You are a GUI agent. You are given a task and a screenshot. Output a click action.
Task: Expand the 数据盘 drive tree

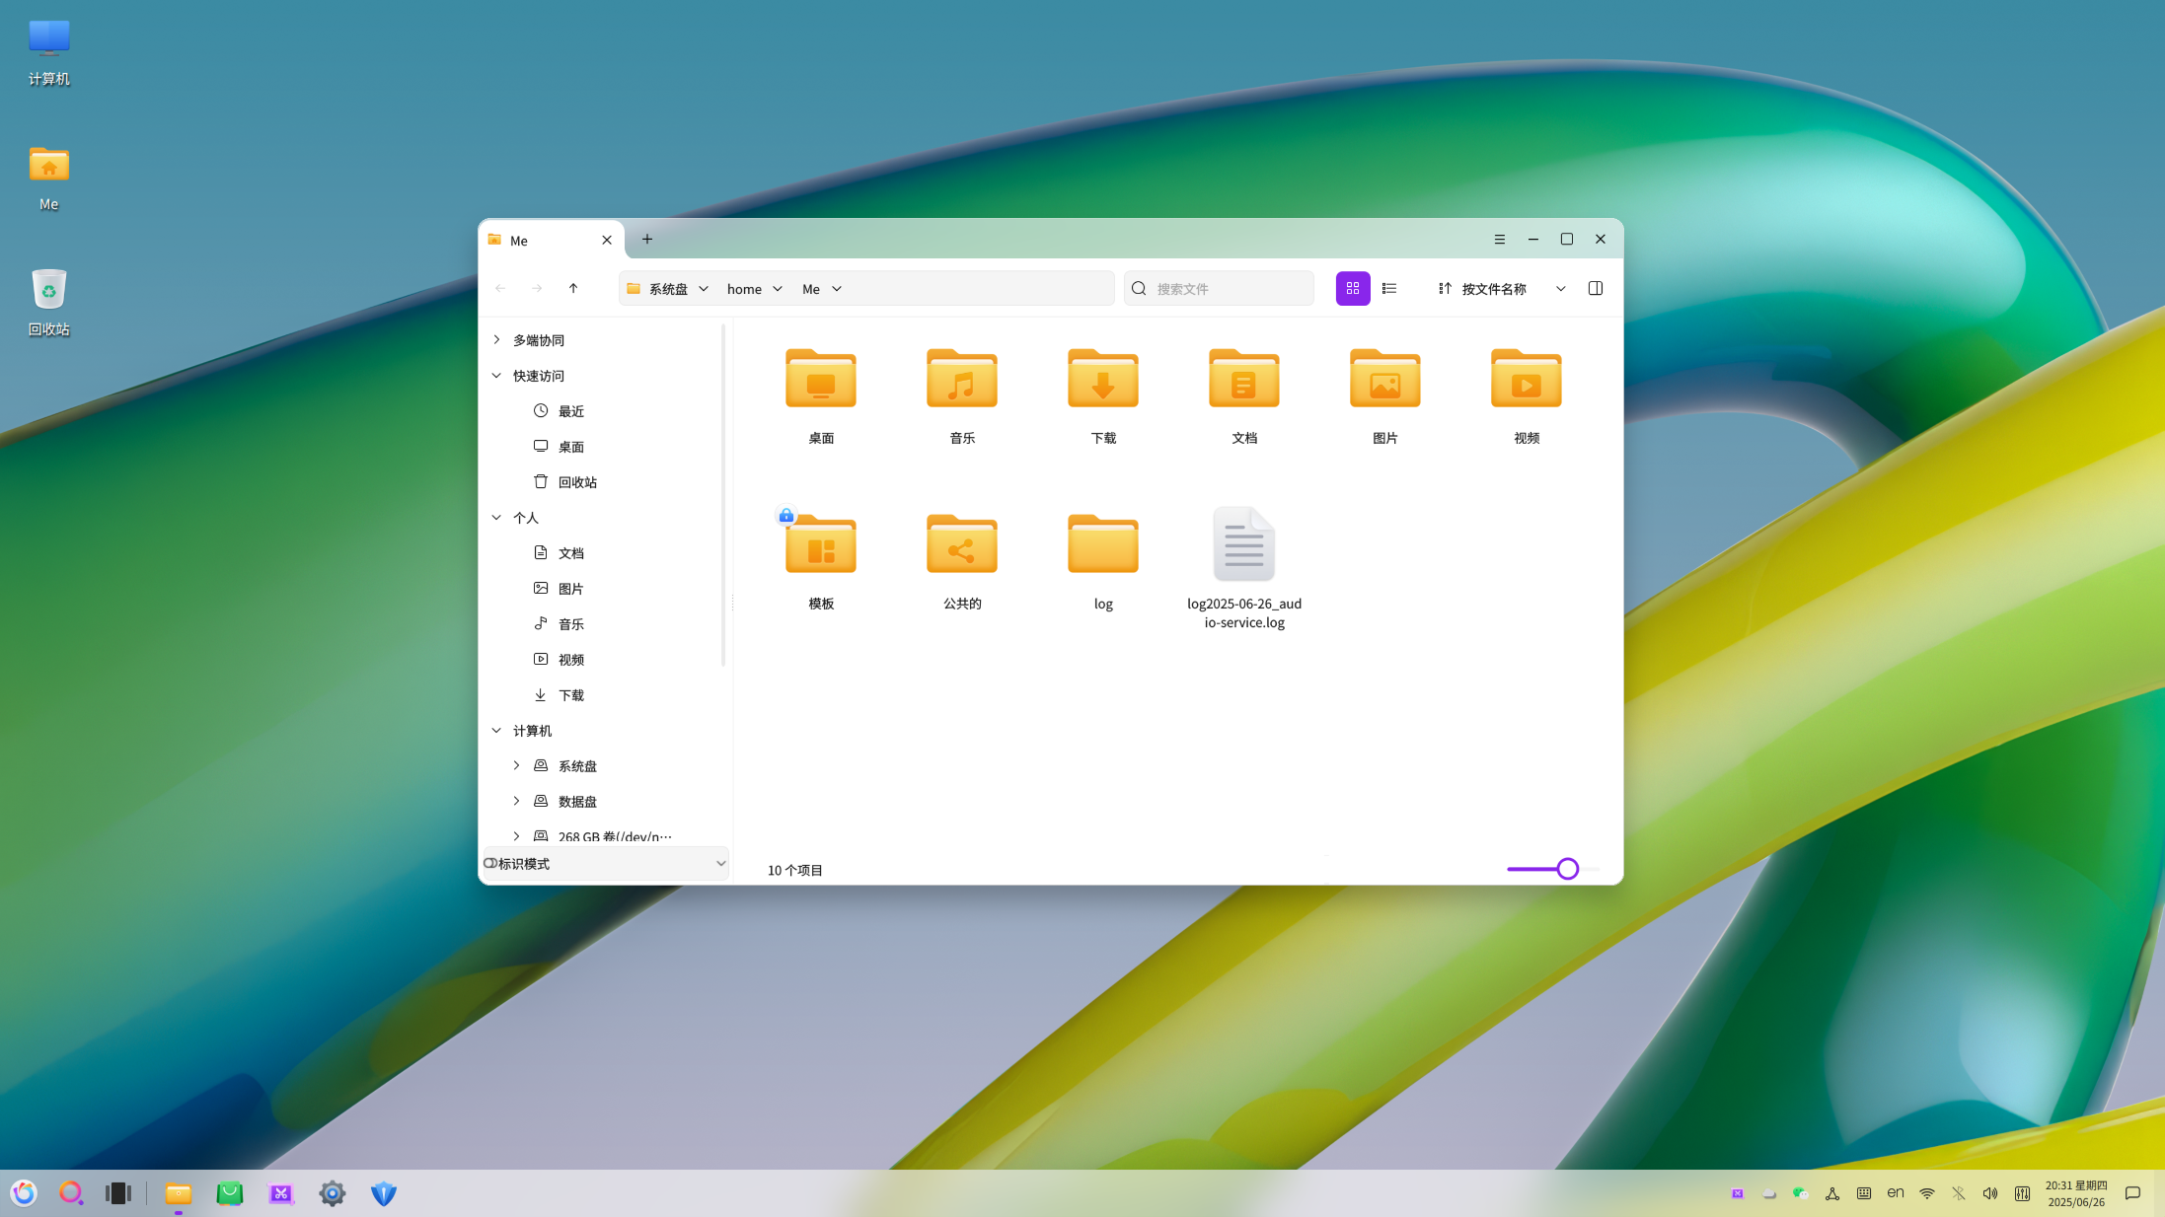[x=516, y=801]
